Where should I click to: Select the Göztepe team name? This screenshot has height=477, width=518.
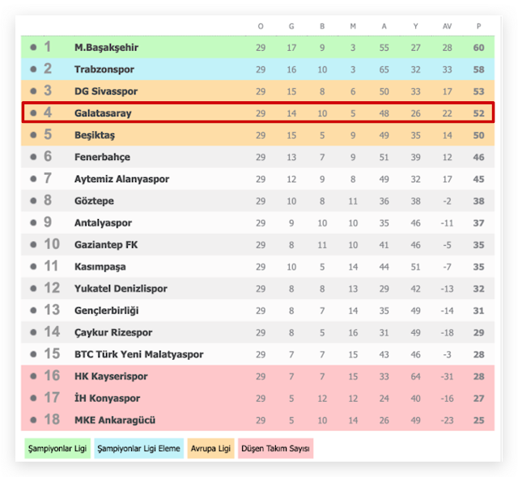pos(94,201)
